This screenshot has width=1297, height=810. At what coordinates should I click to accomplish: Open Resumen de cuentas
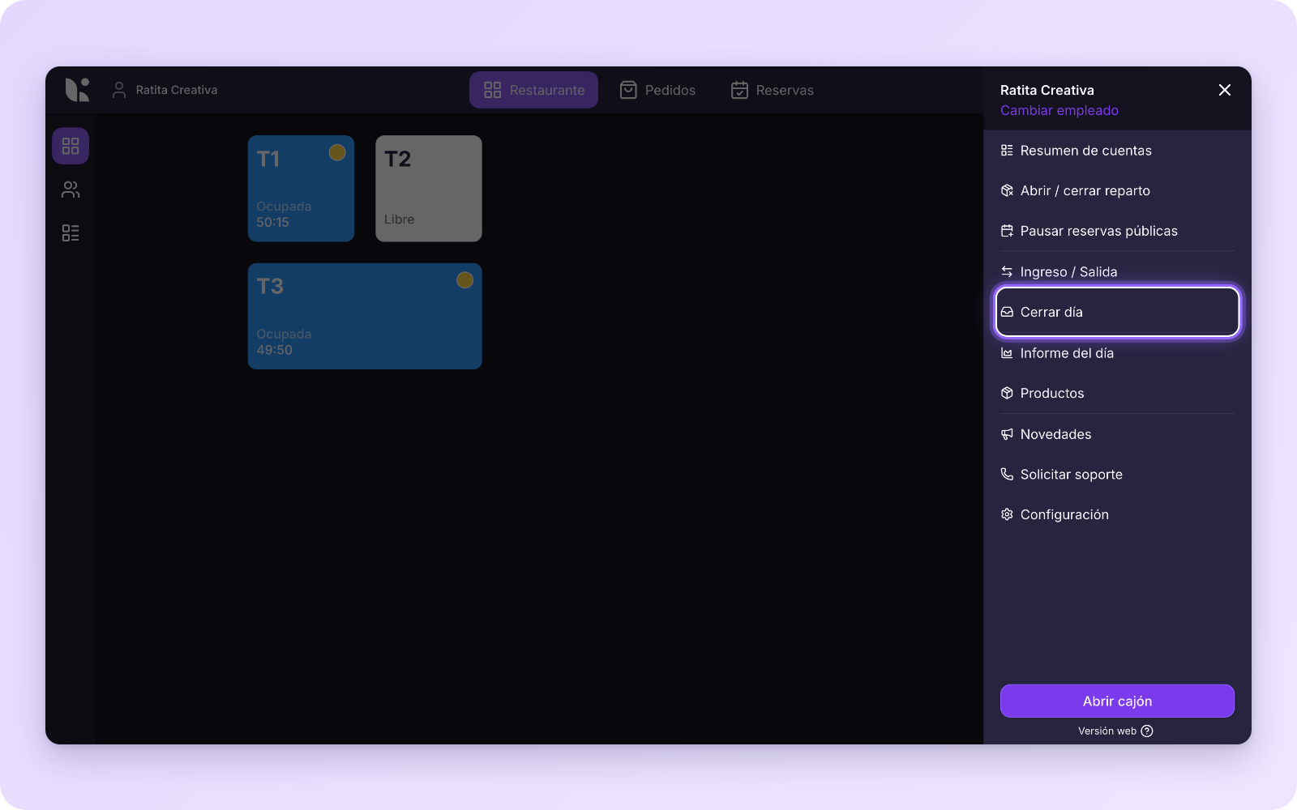click(x=1118, y=151)
